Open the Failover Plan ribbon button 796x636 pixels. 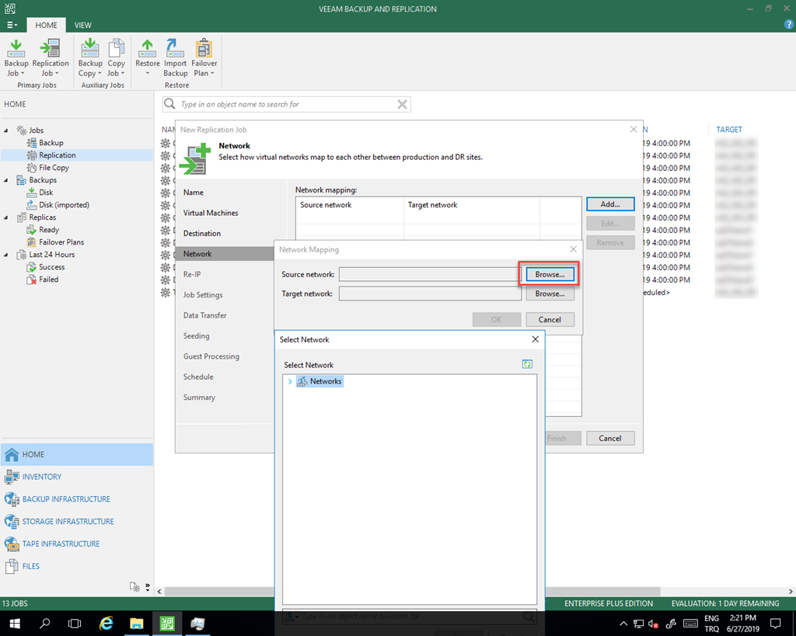pyautogui.click(x=204, y=57)
